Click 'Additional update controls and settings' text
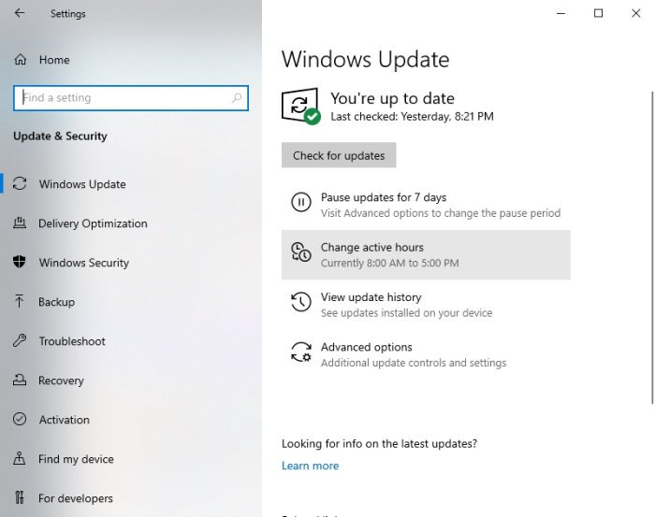 point(414,363)
